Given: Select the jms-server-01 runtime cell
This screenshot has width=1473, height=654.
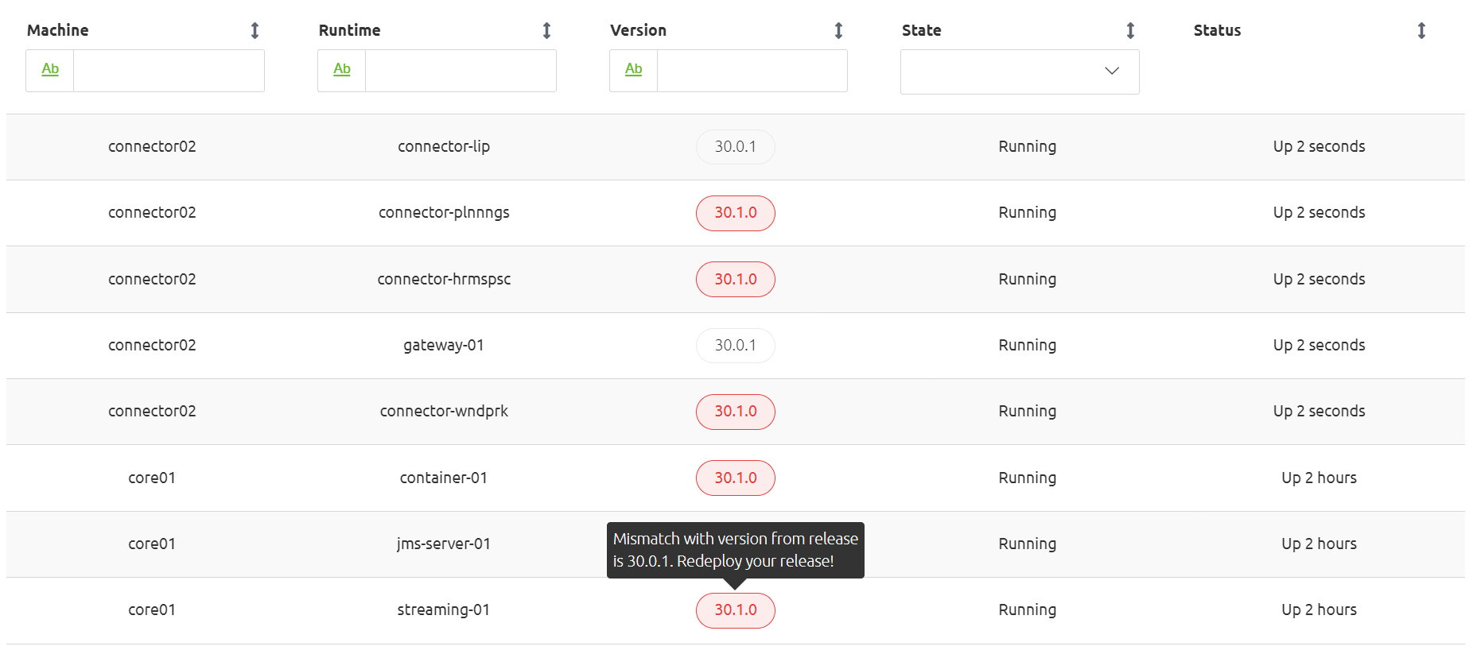Looking at the screenshot, I should coord(444,544).
